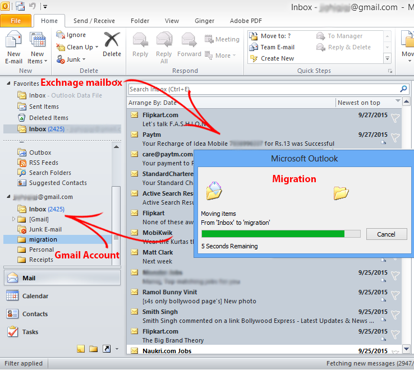414x370 pixels.
Task: Flag the Ramol Bunny Vinit message
Action: [395, 295]
